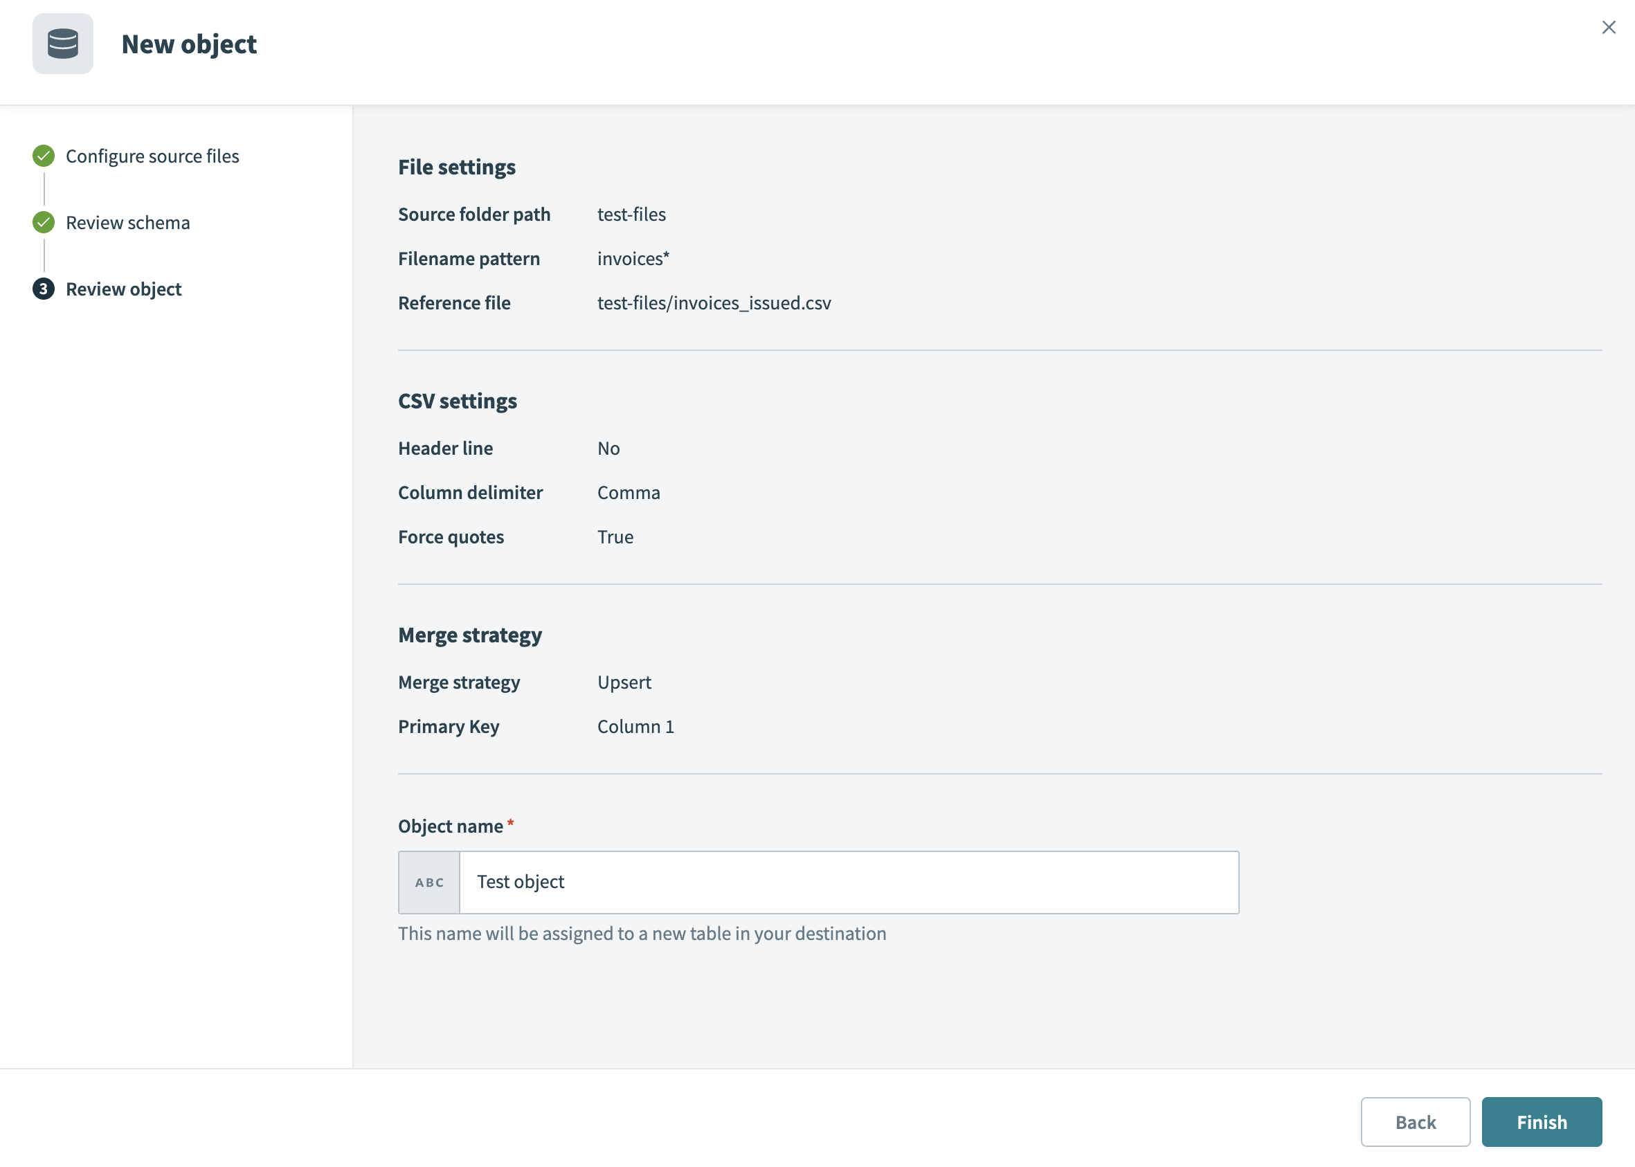Click the Merge strategy section heading

[x=469, y=635]
